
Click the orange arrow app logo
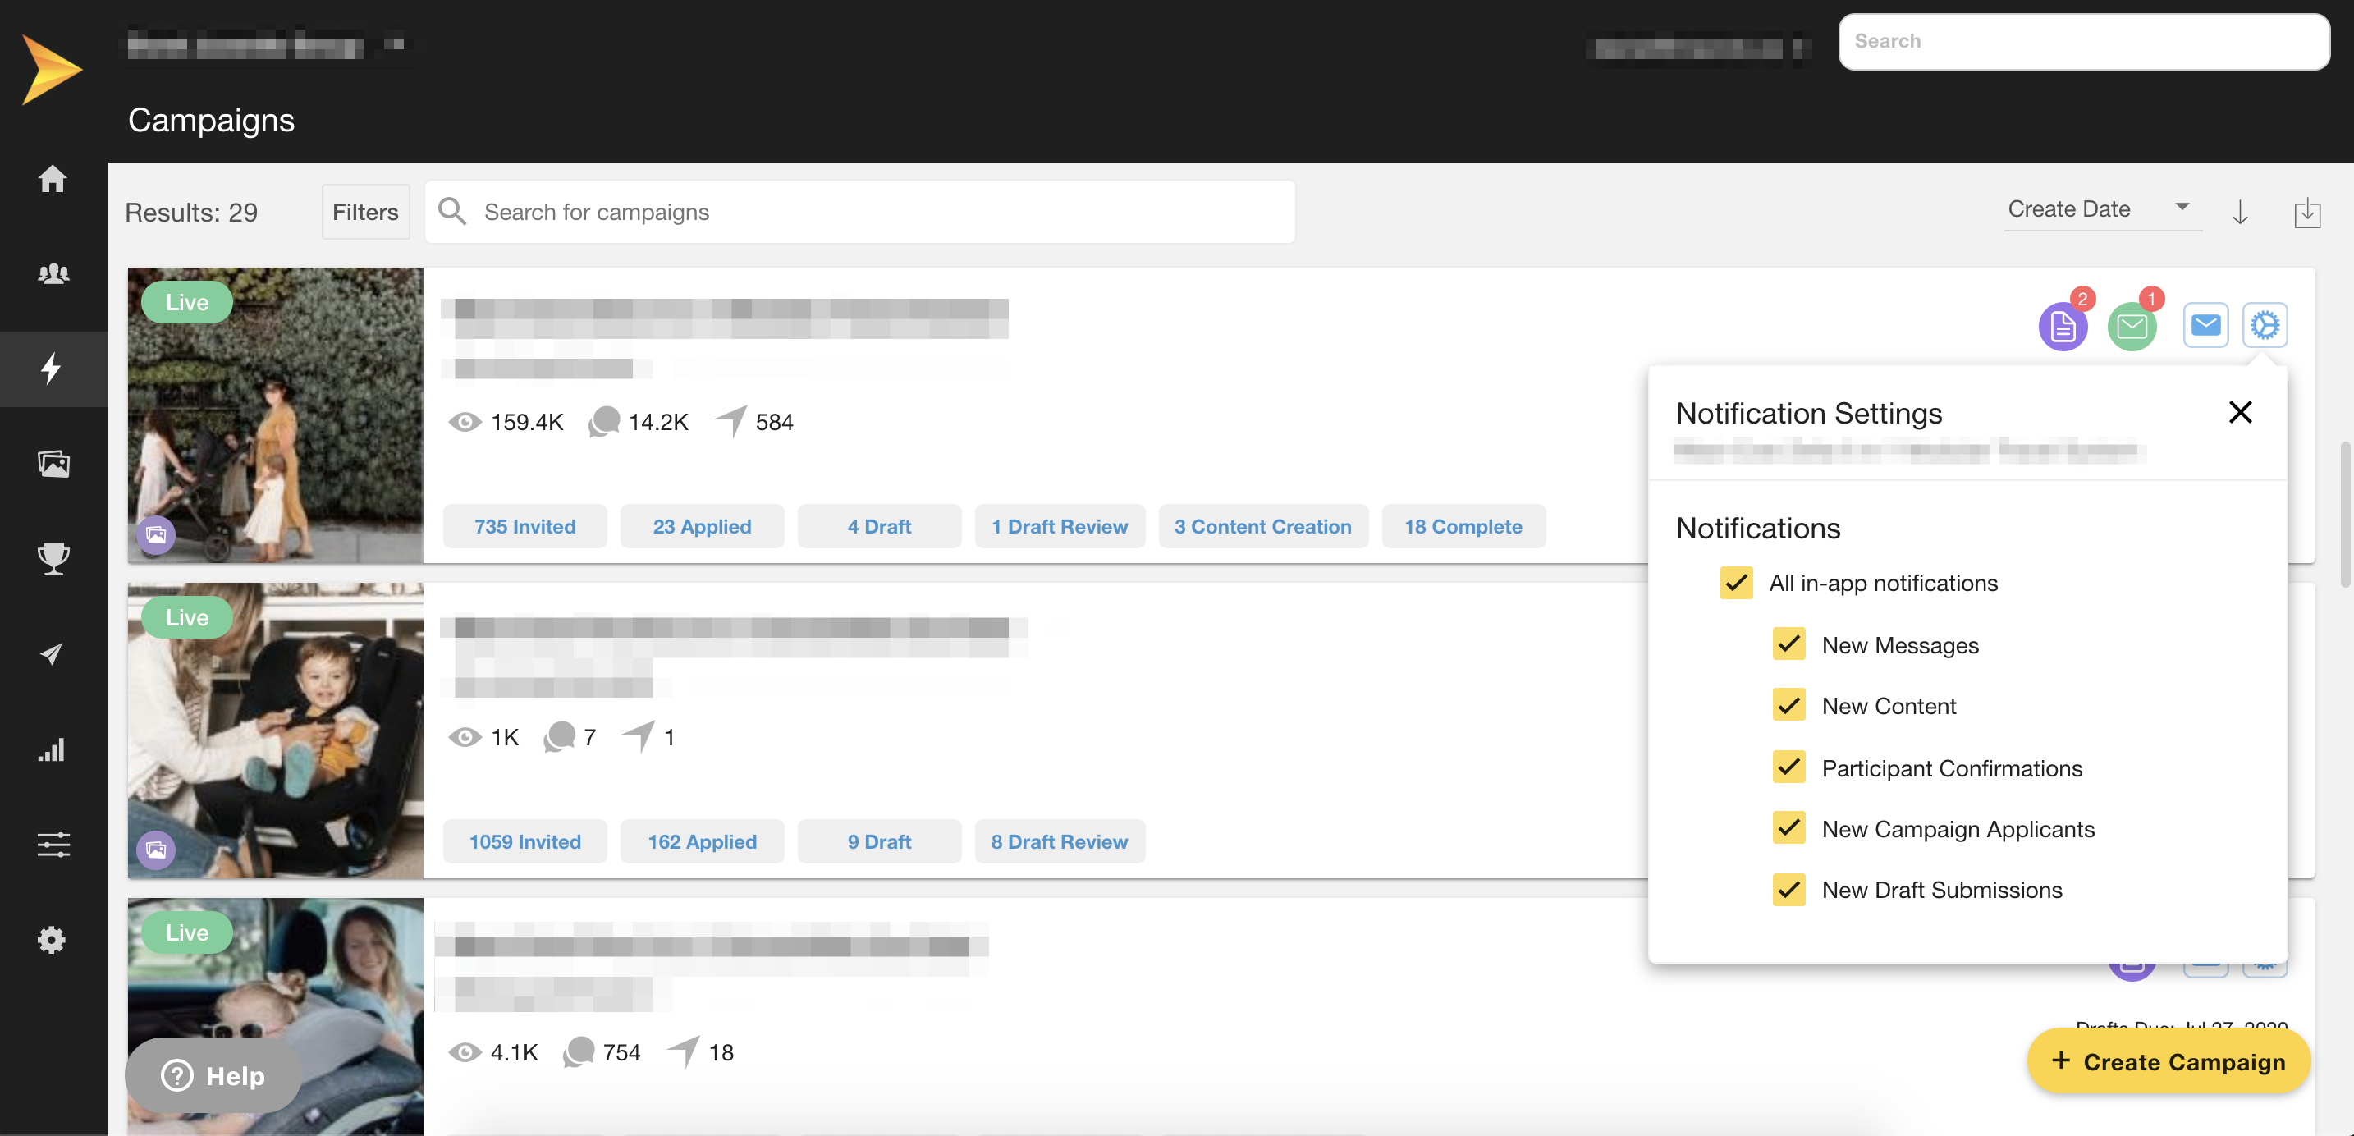coord(51,70)
